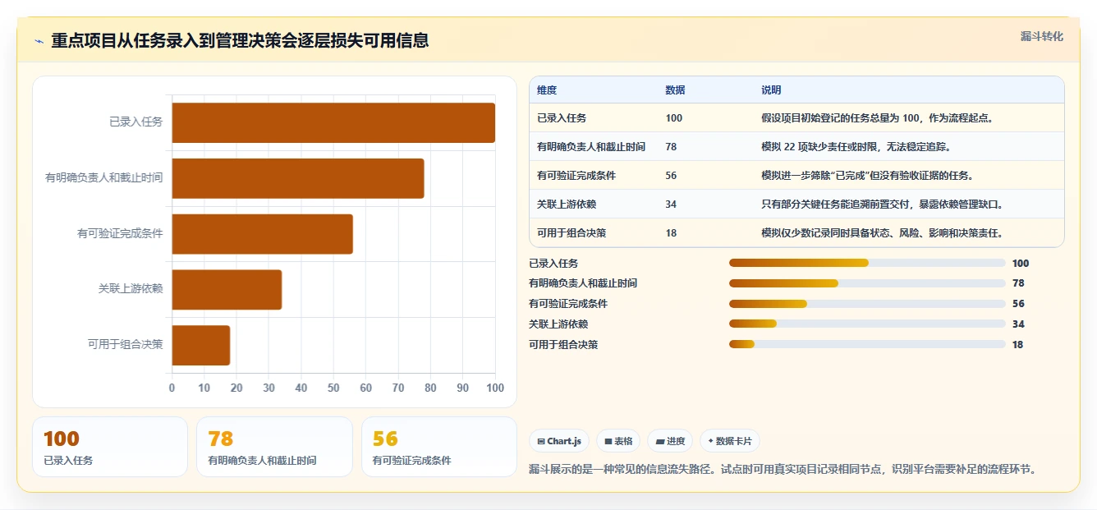Screen dimensions: 1097x510
Task: Click the 有可验证完成条件 chart bar
Action: (x=262, y=234)
